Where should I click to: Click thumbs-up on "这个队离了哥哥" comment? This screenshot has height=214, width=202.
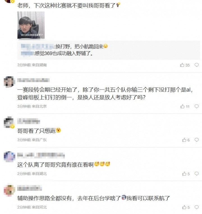tap(184, 174)
